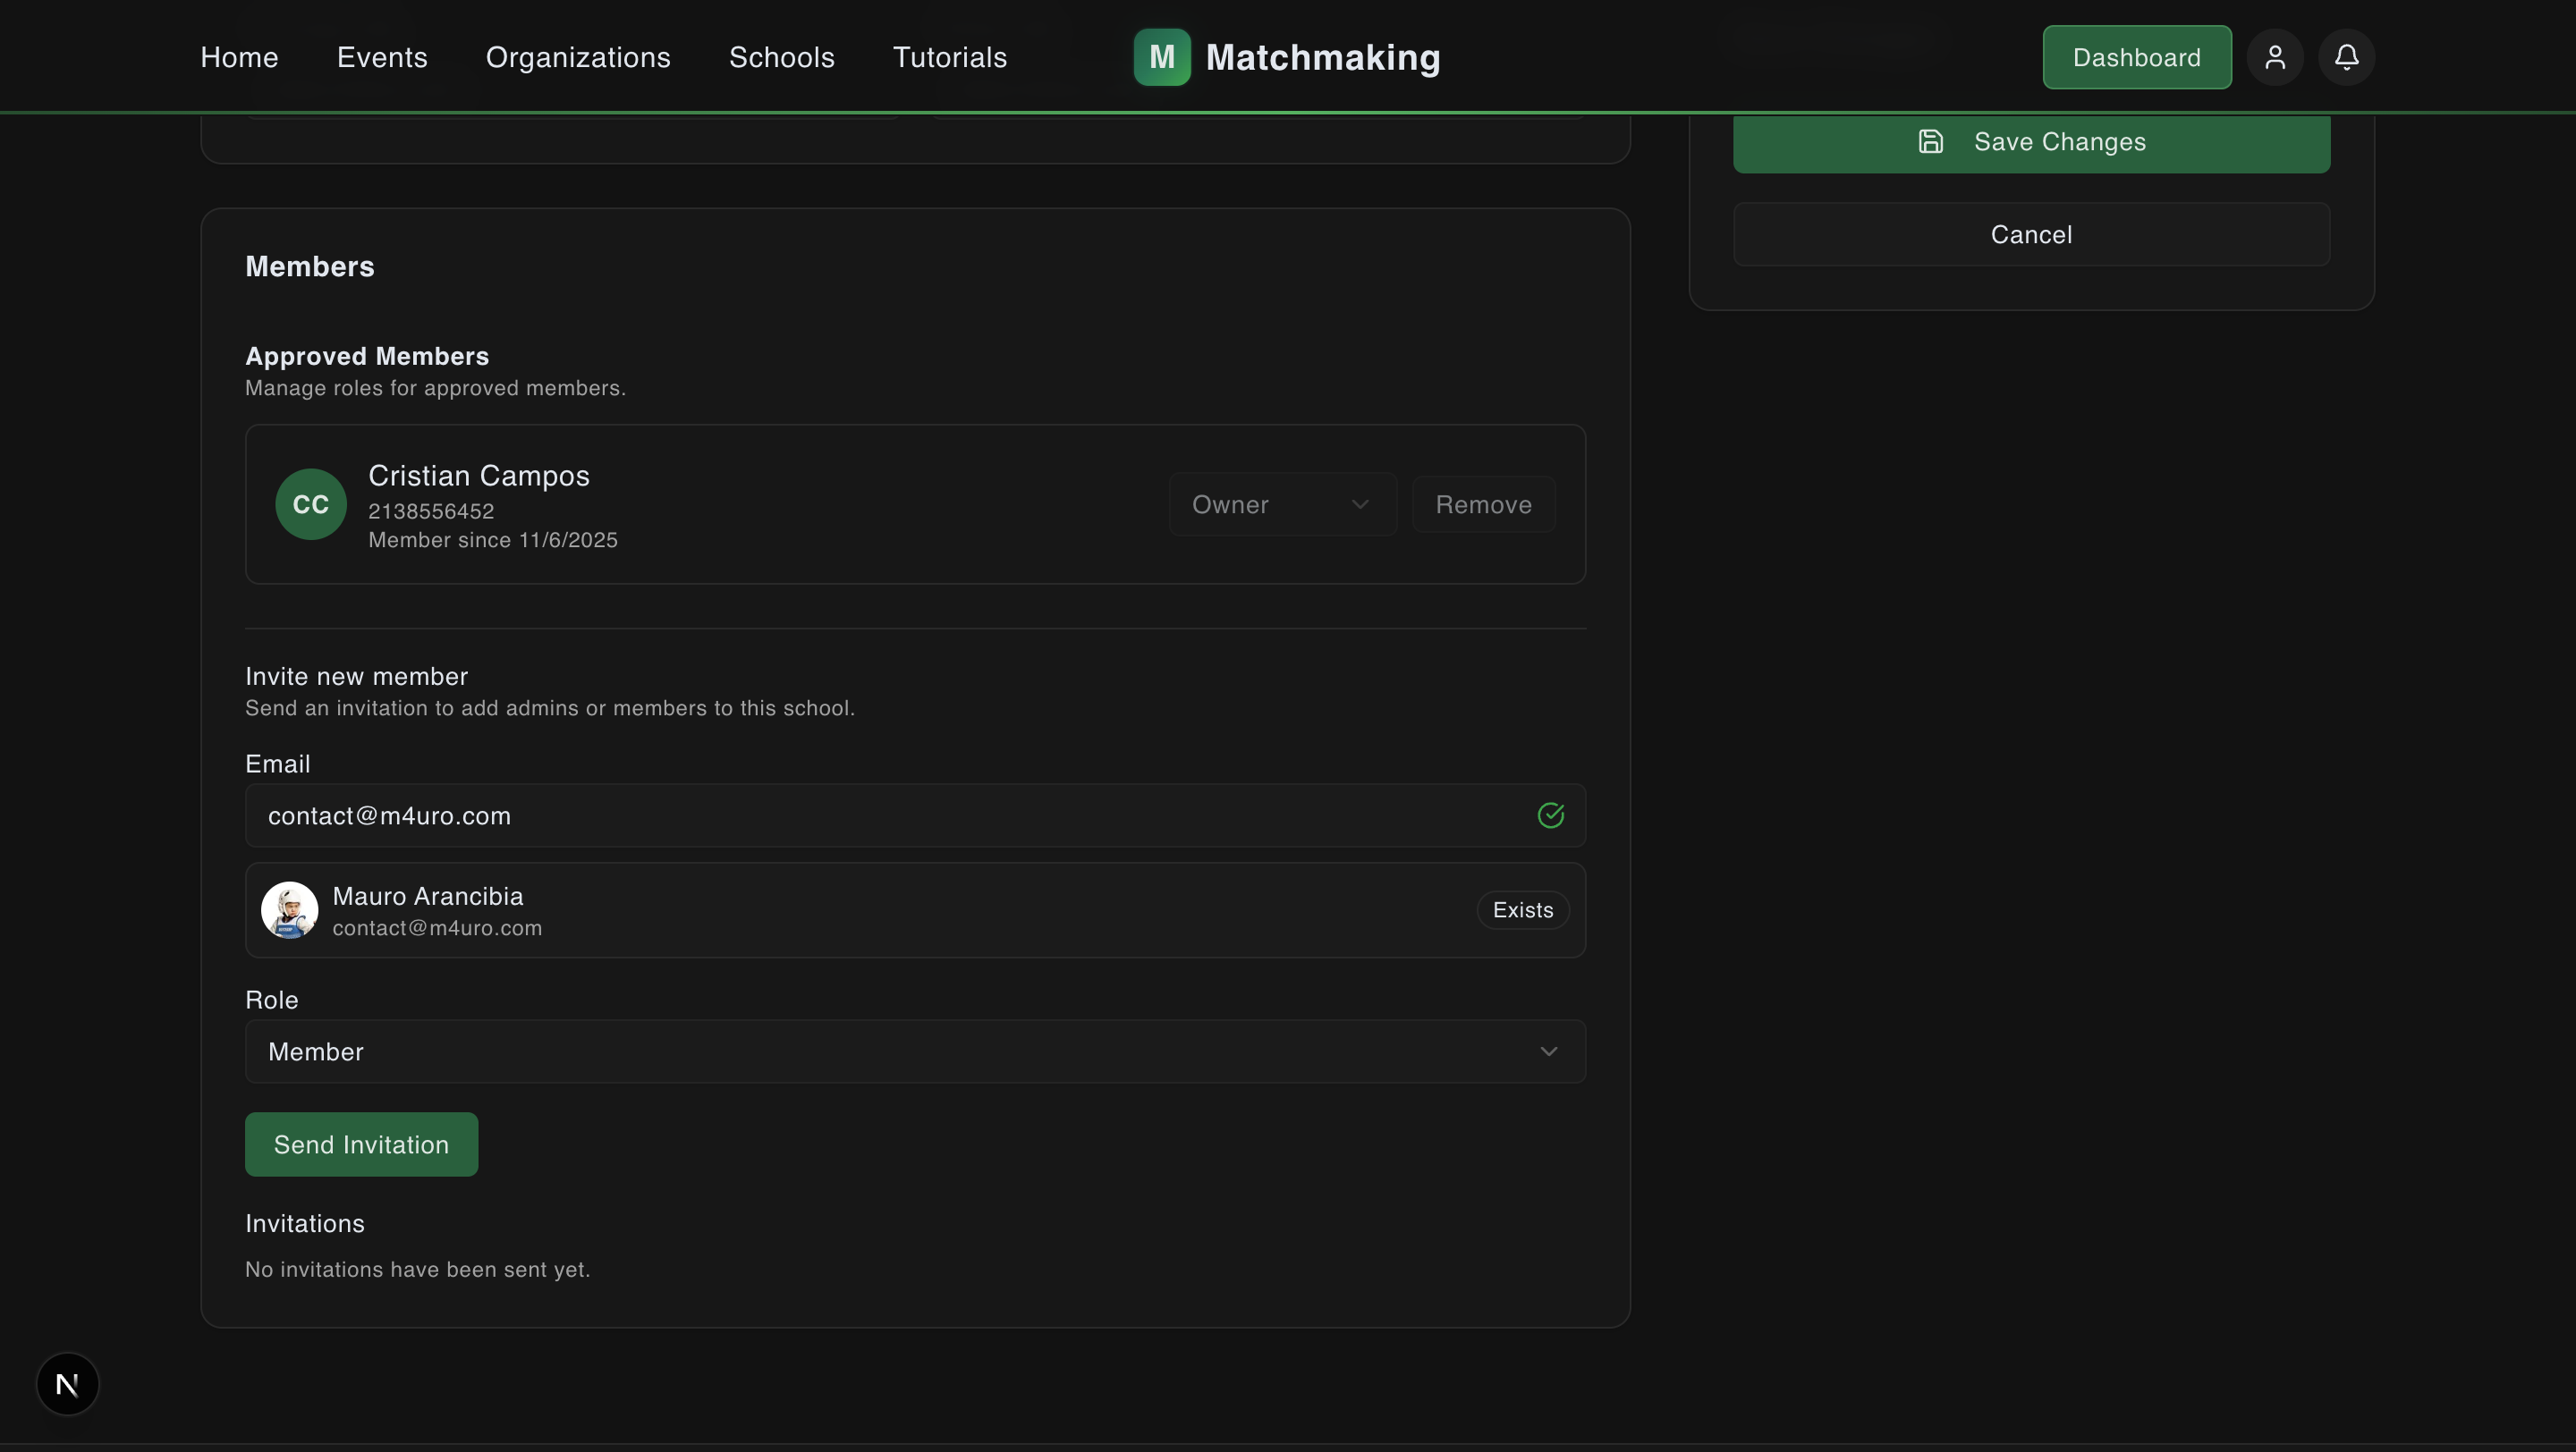Click the name Cristian Campos
The image size is (2576, 1452).
point(479,476)
